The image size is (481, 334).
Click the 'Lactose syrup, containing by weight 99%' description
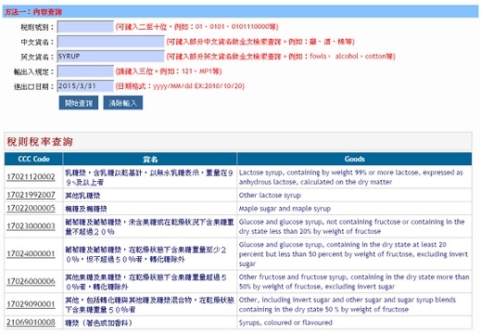[x=354, y=177]
